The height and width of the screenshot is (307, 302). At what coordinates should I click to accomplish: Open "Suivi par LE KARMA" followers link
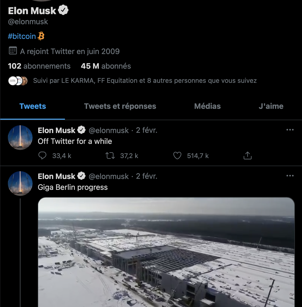145,81
